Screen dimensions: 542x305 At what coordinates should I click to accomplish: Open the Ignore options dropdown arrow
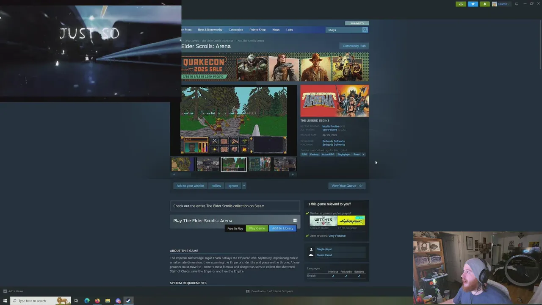click(244, 186)
